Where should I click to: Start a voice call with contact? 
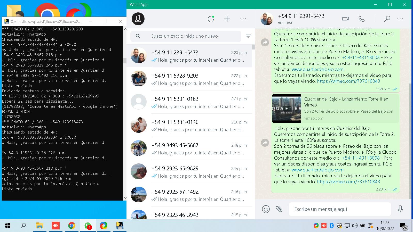click(362, 19)
